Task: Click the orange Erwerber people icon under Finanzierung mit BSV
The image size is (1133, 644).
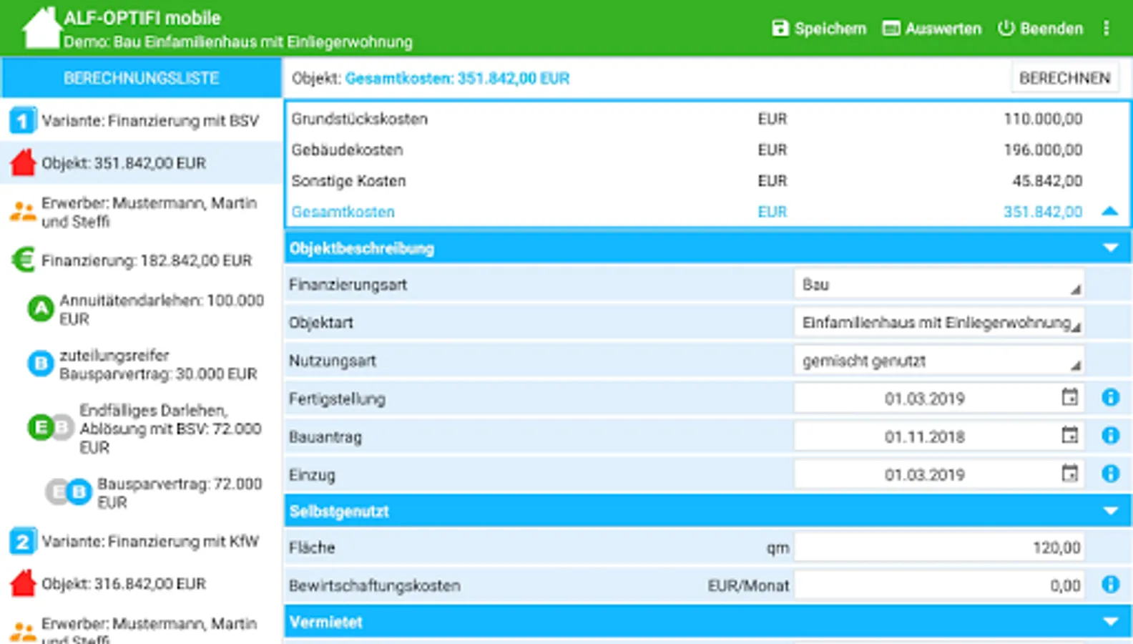Action: [23, 212]
